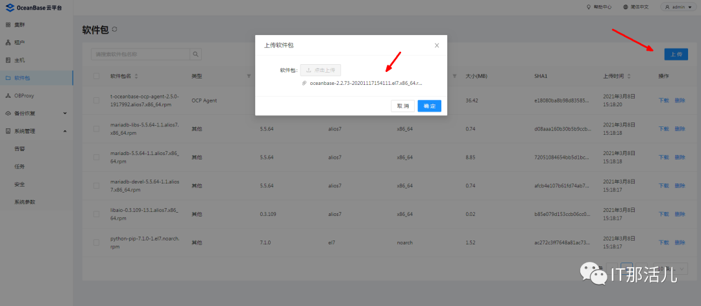Click the 点击上传 button in dialog

coord(321,70)
